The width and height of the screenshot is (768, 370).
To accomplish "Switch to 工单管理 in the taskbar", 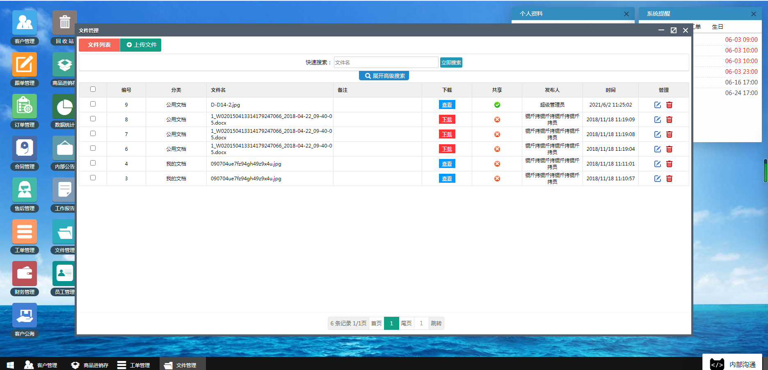I will pos(134,365).
